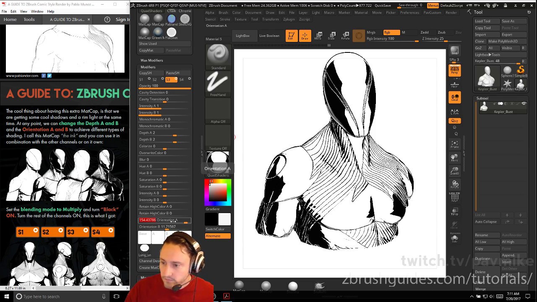Switch to the Tools tab in PDF viewer
The height and width of the screenshot is (302, 537).
point(29,19)
